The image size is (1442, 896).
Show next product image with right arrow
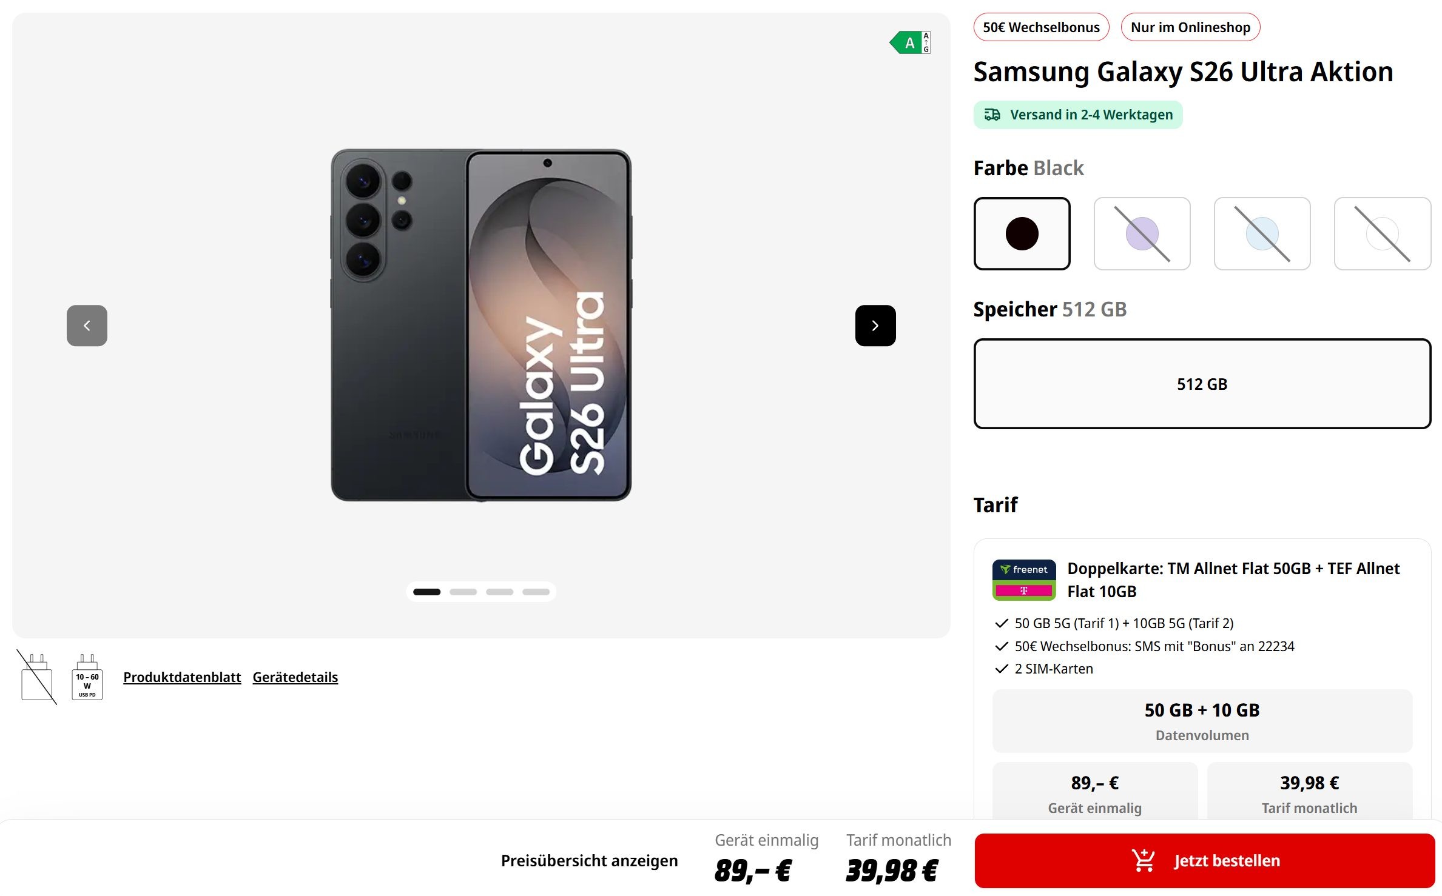(875, 326)
